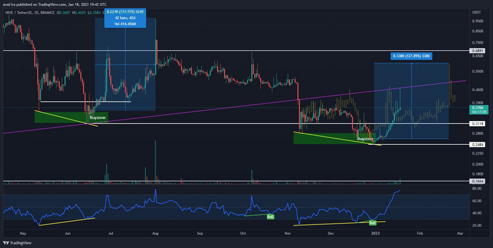Click the 0.2000 price axis value

point(478,164)
